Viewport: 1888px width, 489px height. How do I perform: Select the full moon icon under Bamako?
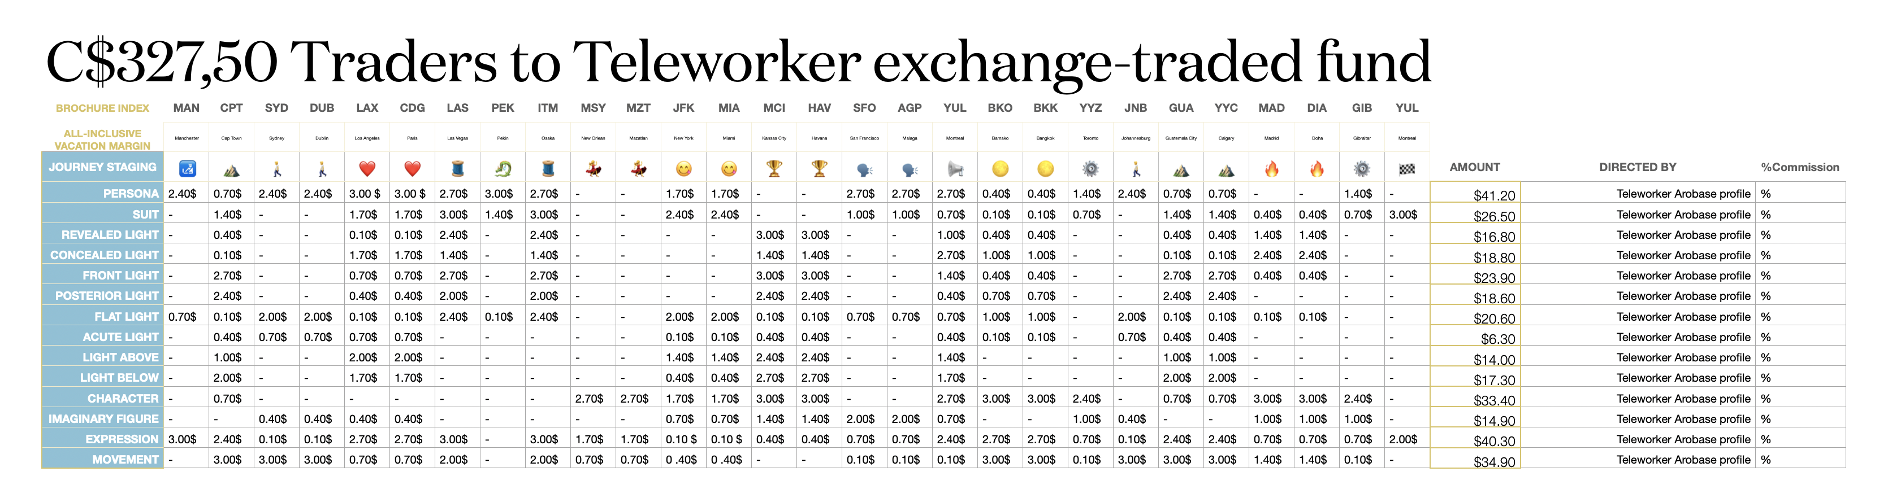[1000, 169]
